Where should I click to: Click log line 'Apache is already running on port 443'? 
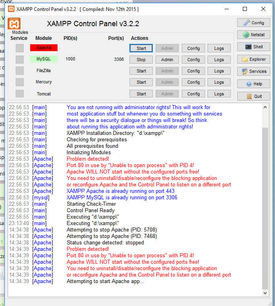tap(121, 191)
